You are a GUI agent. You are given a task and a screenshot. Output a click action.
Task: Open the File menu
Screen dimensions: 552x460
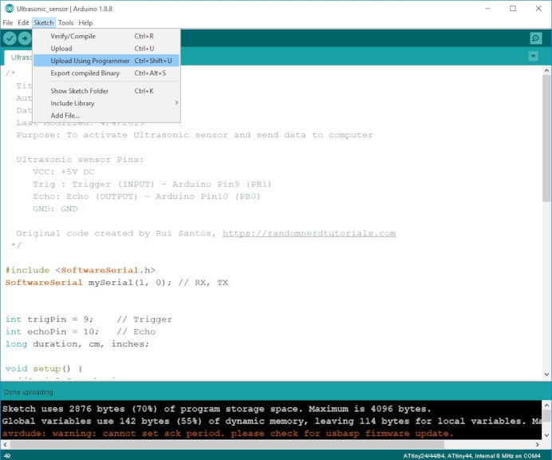tap(8, 23)
